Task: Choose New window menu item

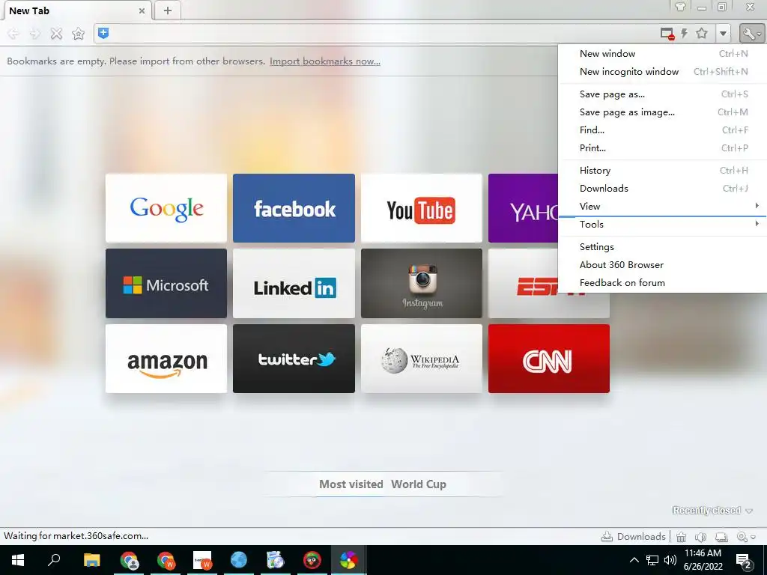Action: point(663,54)
